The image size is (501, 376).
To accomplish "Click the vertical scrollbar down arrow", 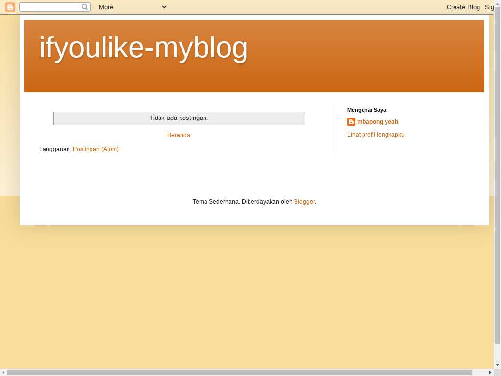I will pyautogui.click(x=497, y=365).
